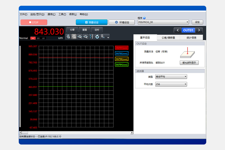The height and width of the screenshot is (150, 225).
Task: Click the -67.405 axis label
Action: pyautogui.click(x=33, y=127)
